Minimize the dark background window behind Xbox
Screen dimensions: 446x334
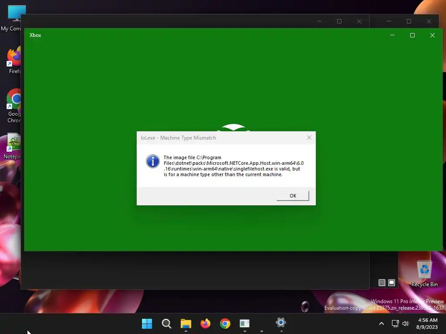tap(319, 21)
